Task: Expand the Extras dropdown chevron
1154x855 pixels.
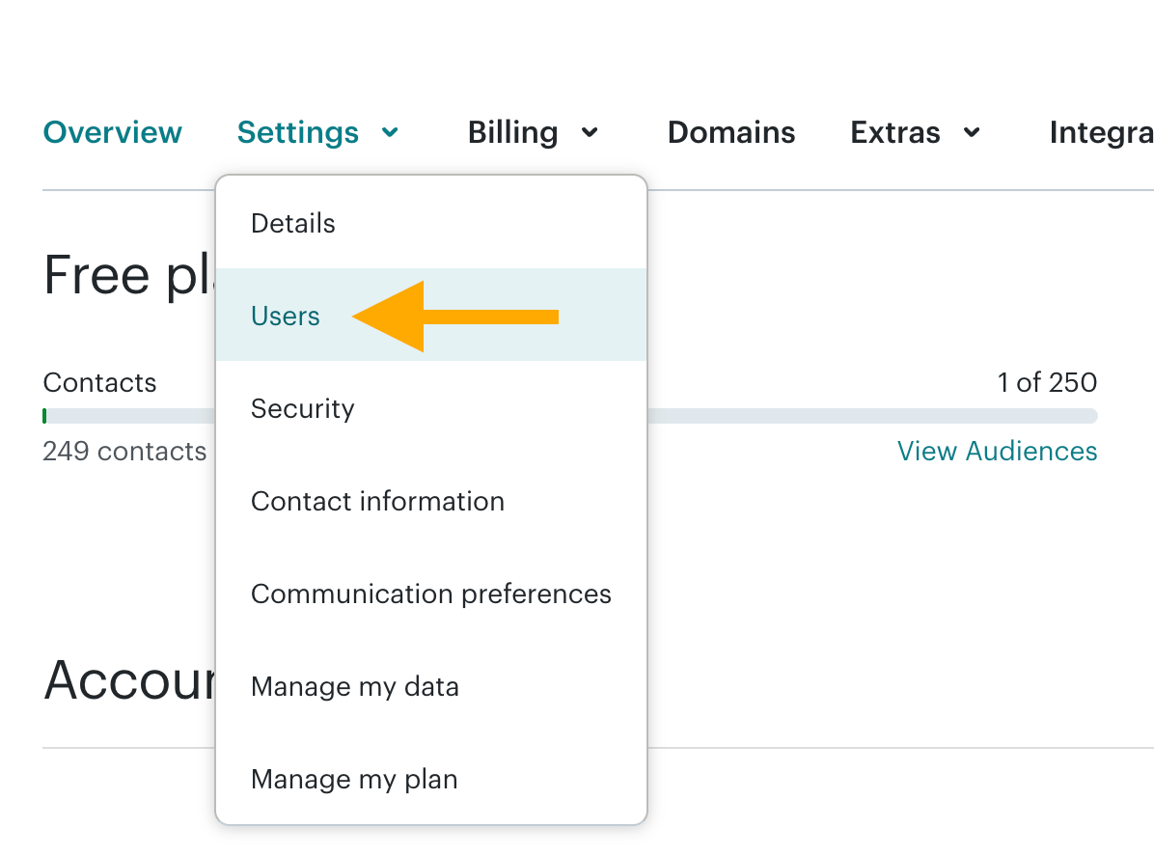Action: pyautogui.click(x=972, y=132)
